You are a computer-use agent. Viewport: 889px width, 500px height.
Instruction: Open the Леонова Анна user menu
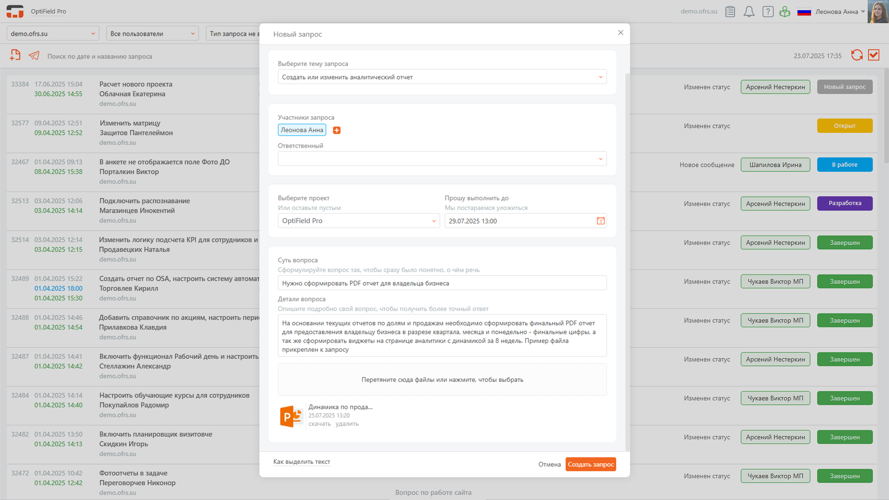coord(839,12)
